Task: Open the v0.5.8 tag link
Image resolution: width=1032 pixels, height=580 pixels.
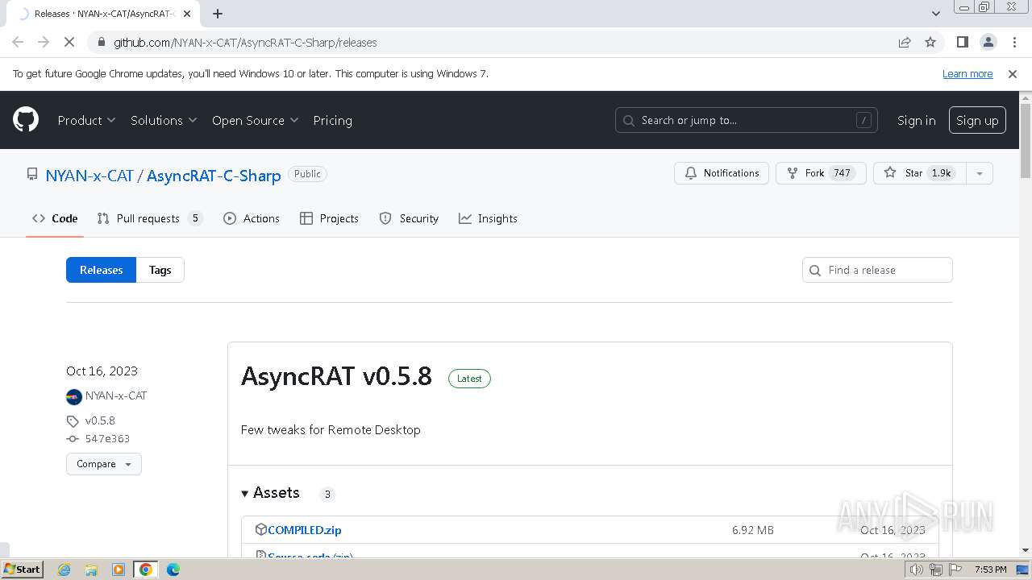Action: pyautogui.click(x=100, y=420)
